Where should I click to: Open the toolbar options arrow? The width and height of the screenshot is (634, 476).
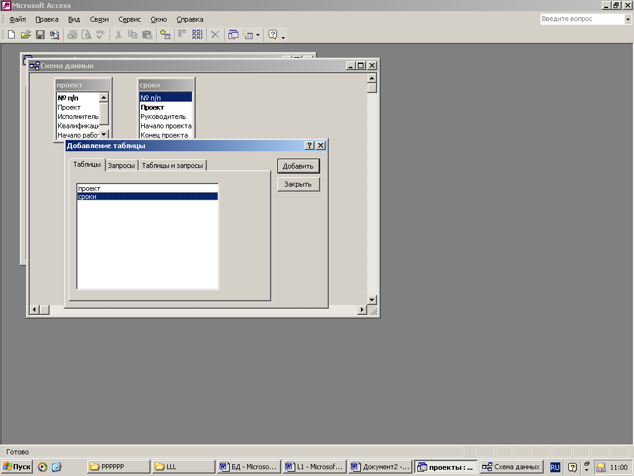click(x=283, y=37)
